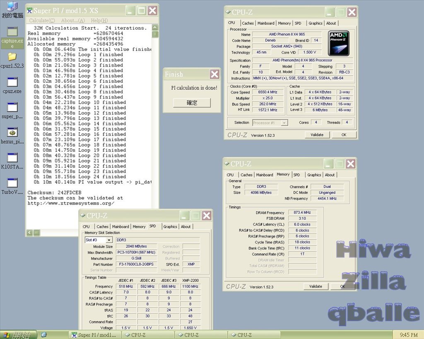The width and height of the screenshot is (424, 339).
Task: Open Caches tab in SPD CPU-Z window
Action: click(102, 227)
